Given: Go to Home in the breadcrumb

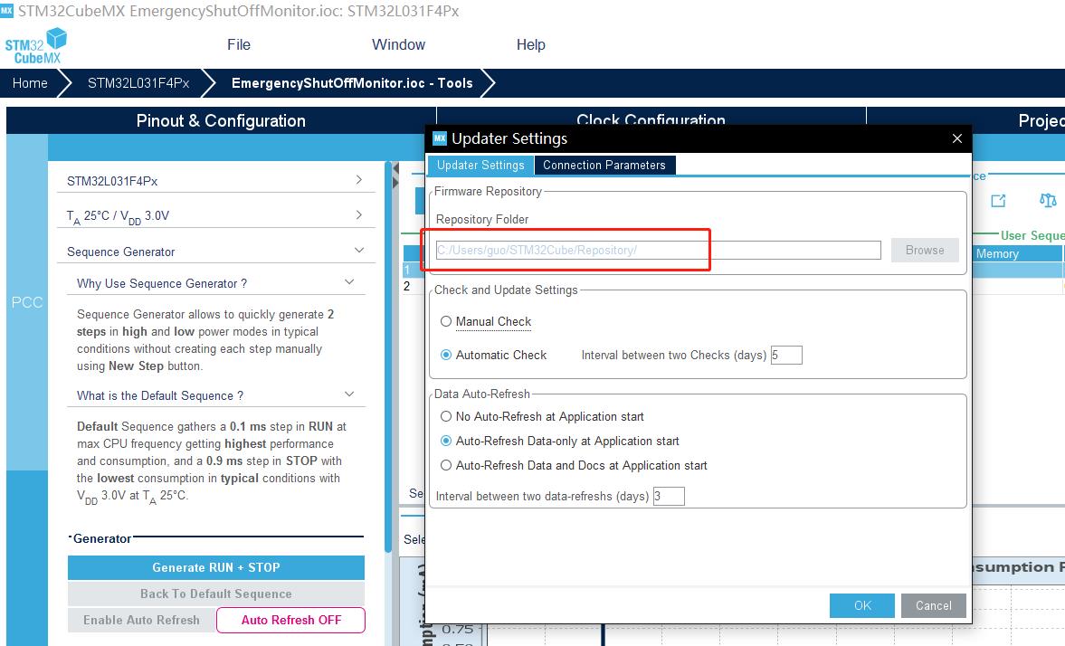Looking at the screenshot, I should [x=30, y=83].
